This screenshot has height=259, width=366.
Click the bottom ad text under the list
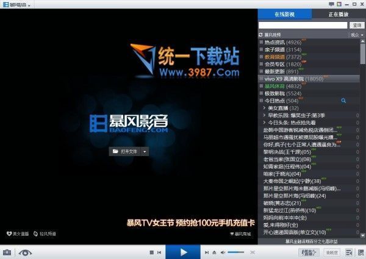(x=312, y=241)
